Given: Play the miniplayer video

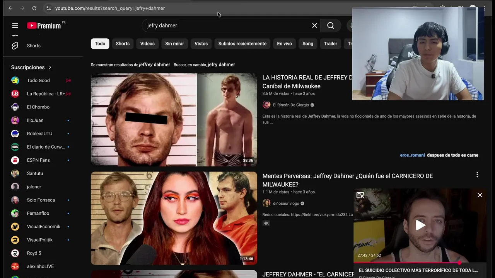Looking at the screenshot, I should pos(420,225).
